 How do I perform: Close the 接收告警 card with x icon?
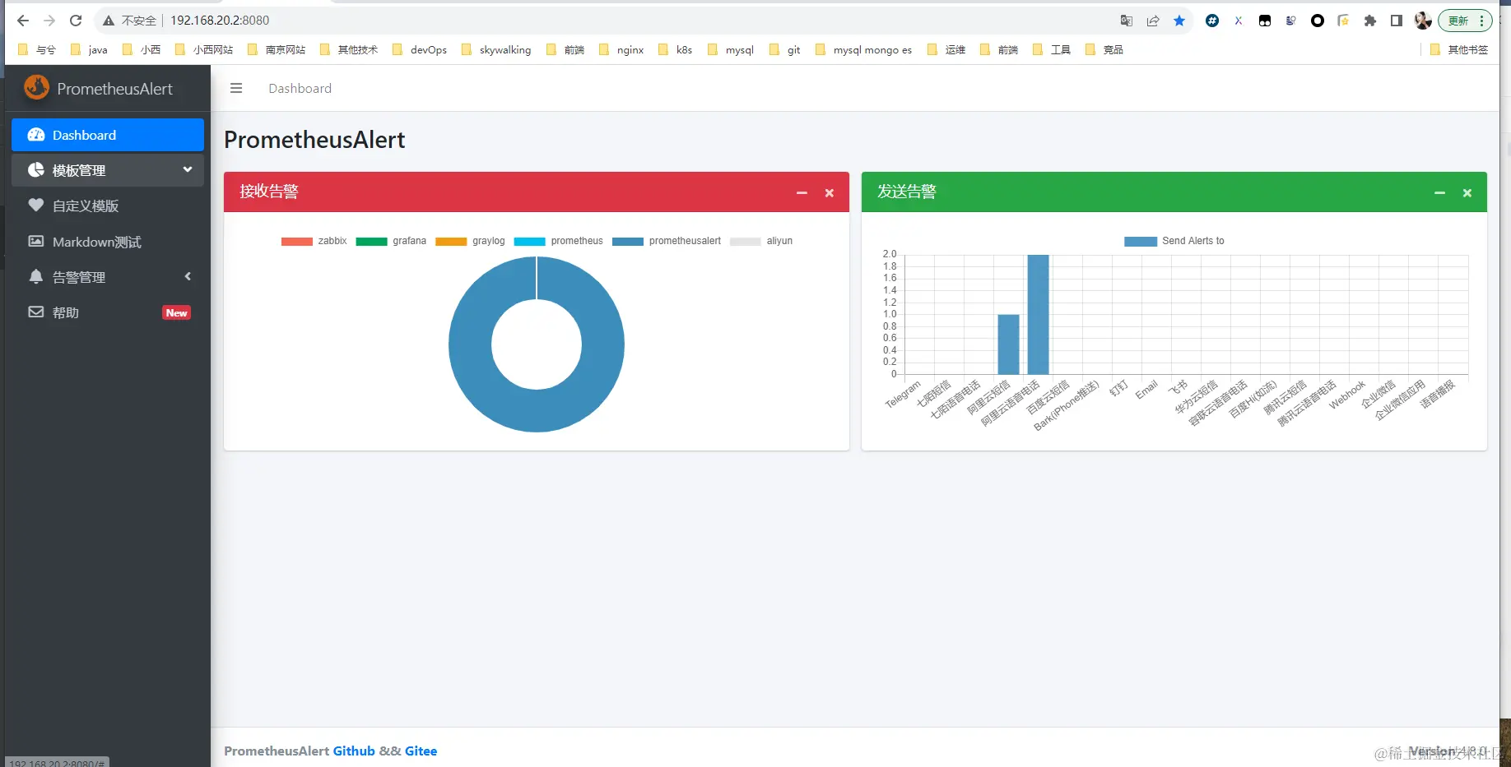830,192
